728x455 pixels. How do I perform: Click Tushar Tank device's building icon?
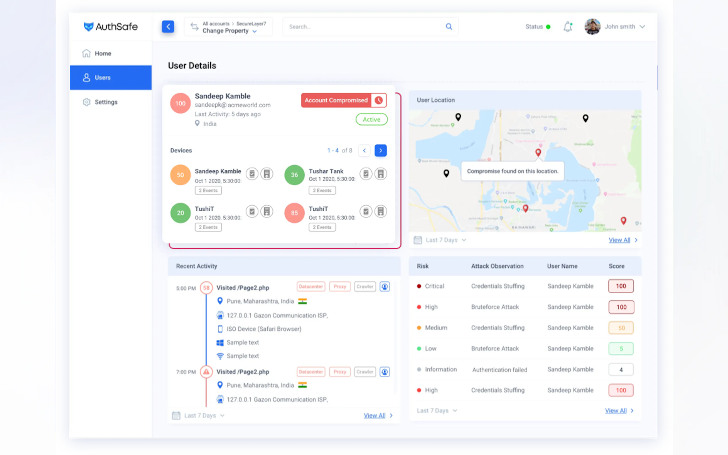pyautogui.click(x=381, y=174)
